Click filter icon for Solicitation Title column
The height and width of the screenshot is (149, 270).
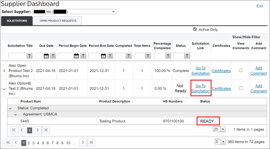pos(30,55)
